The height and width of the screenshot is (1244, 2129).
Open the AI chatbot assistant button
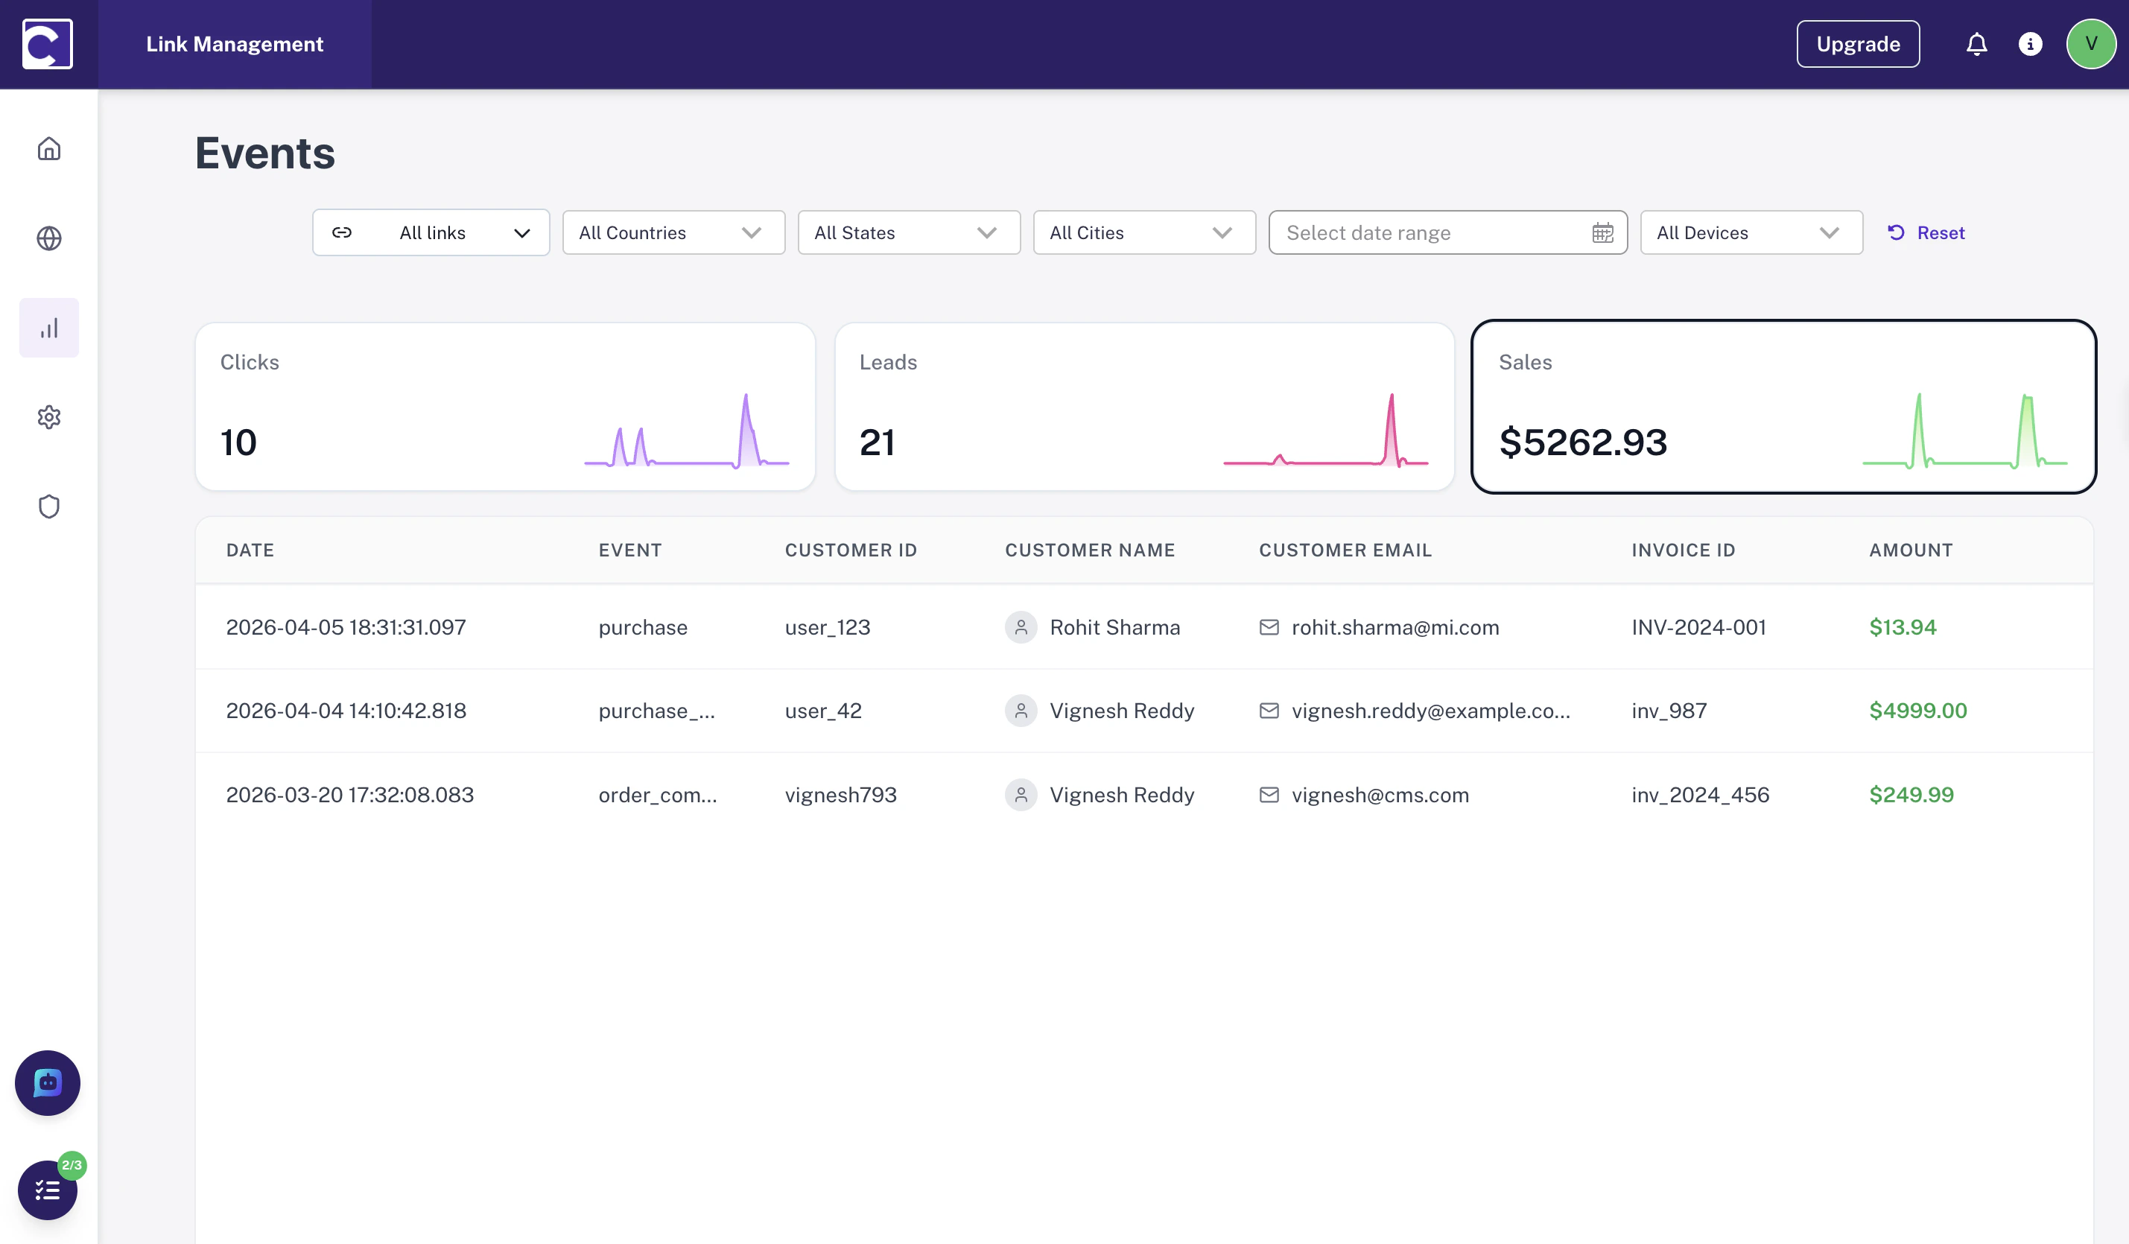coord(48,1082)
